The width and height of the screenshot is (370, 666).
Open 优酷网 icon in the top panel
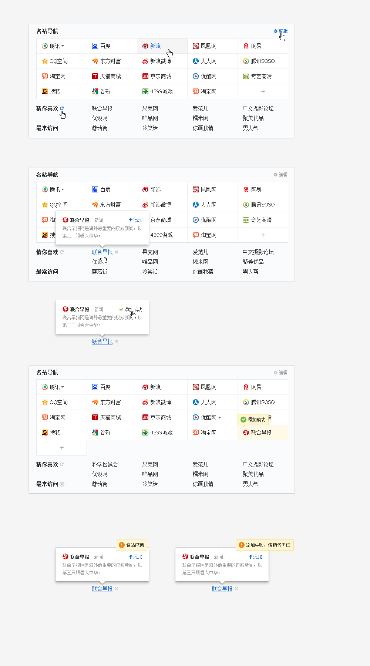coord(196,76)
